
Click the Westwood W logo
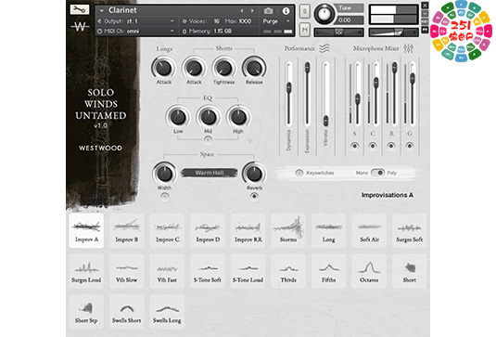point(80,27)
